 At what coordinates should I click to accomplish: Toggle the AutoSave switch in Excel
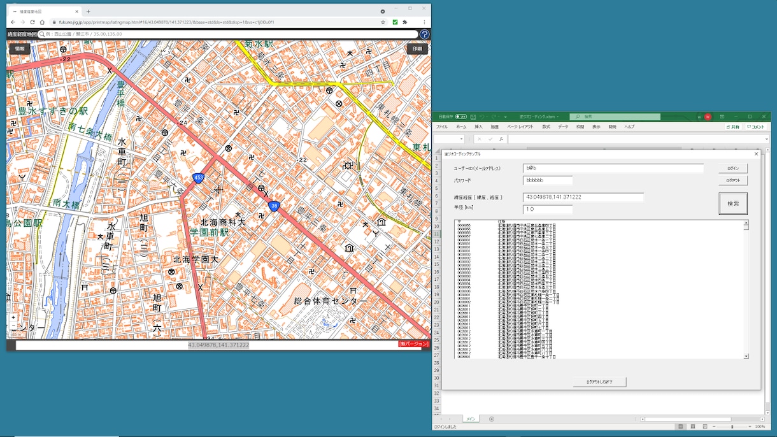pos(460,117)
